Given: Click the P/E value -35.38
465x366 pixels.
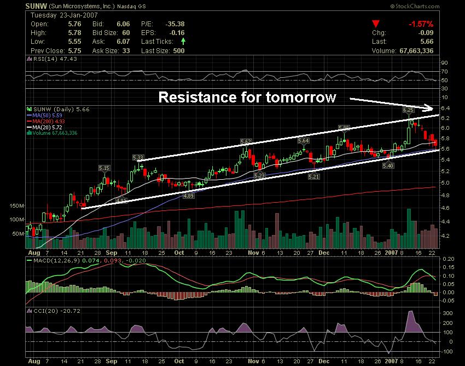Looking at the screenshot, I should pyautogui.click(x=175, y=24).
